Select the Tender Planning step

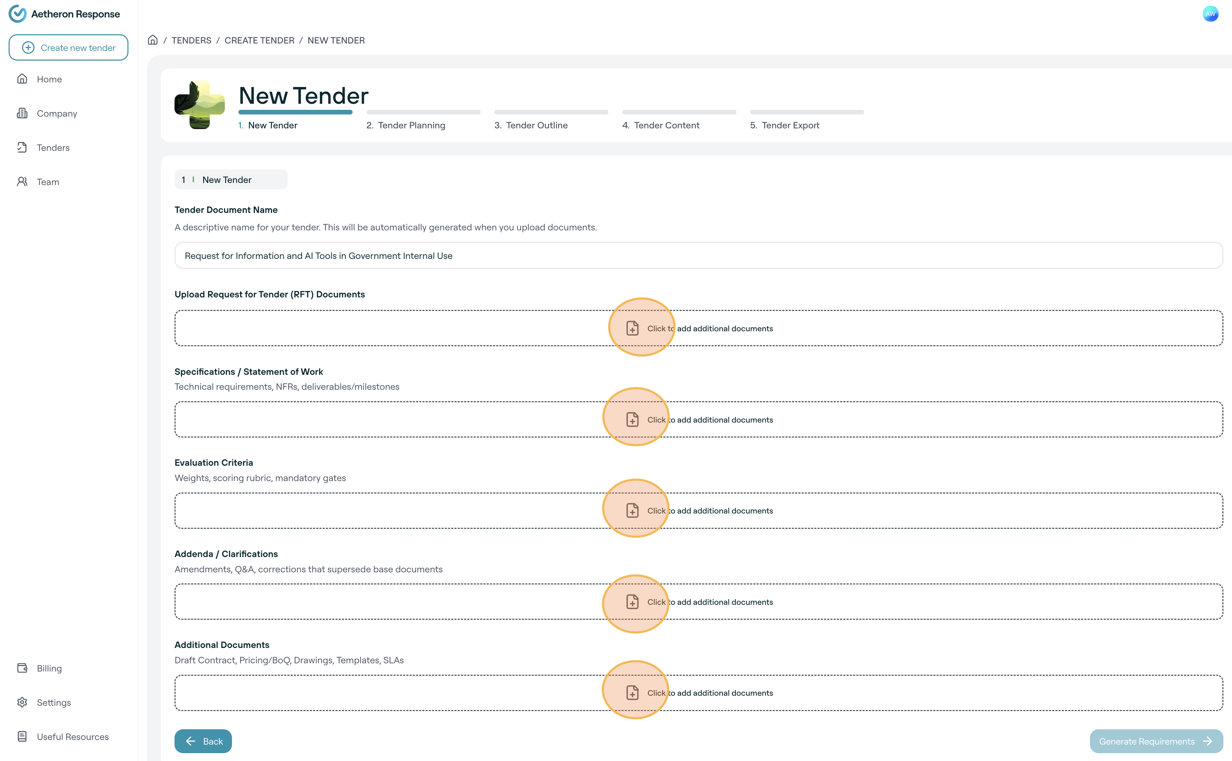(411, 125)
